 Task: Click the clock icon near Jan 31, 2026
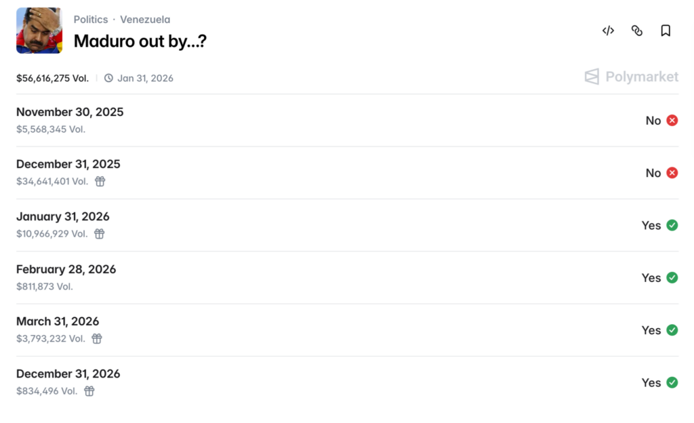[108, 78]
